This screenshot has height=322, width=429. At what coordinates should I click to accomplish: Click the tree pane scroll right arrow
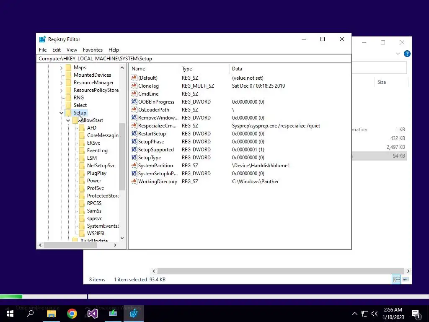[x=115, y=245]
